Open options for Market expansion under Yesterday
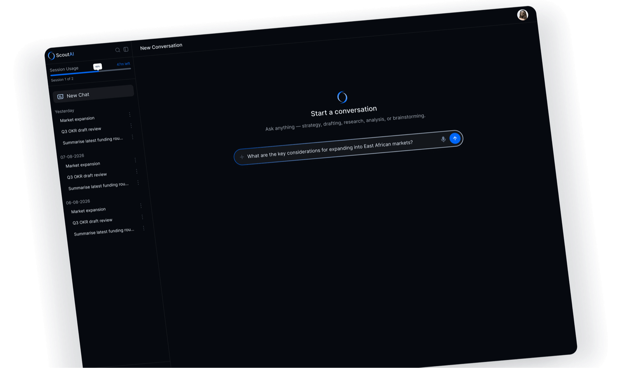 tap(130, 114)
